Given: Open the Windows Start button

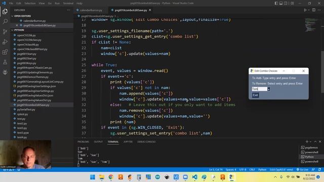Looking at the screenshot, I should [x=93, y=177].
